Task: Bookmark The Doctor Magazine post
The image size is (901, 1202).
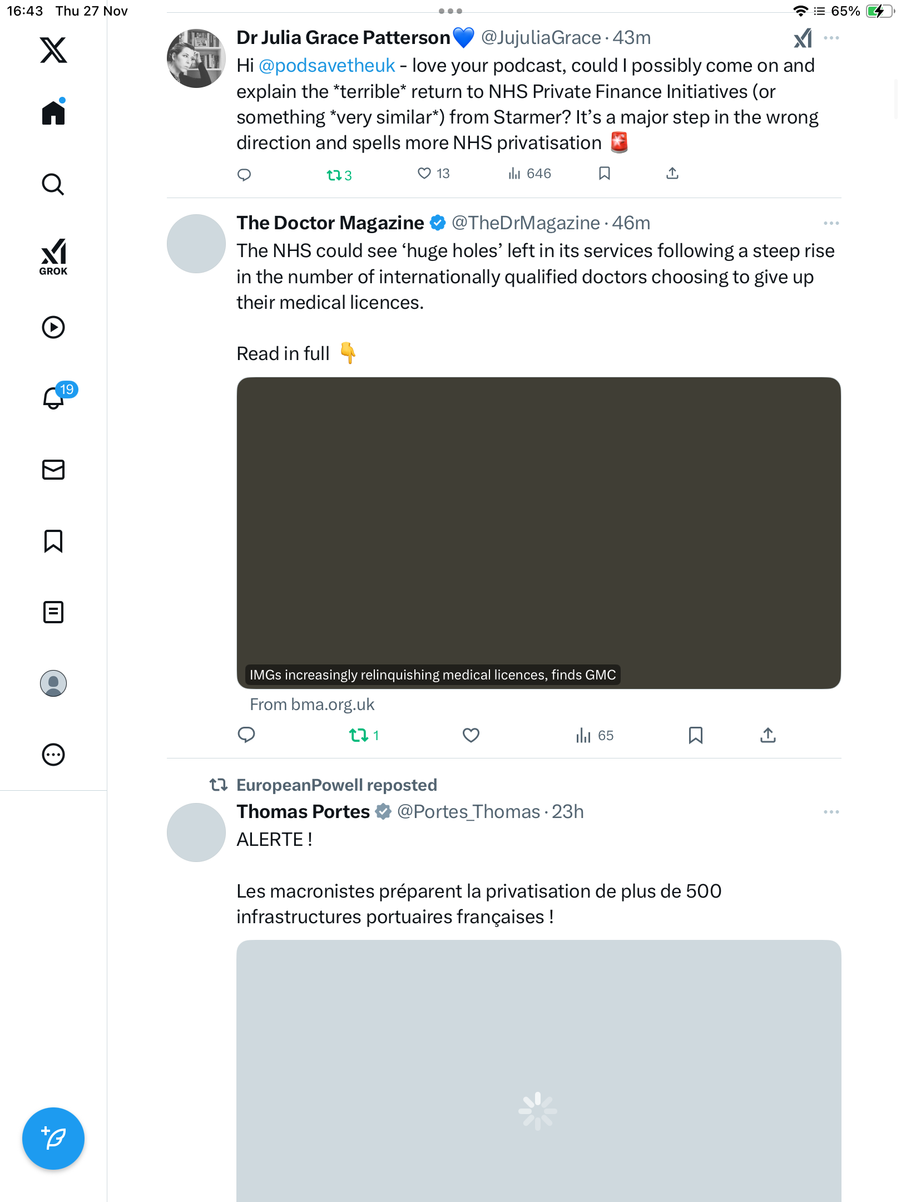Action: (695, 735)
